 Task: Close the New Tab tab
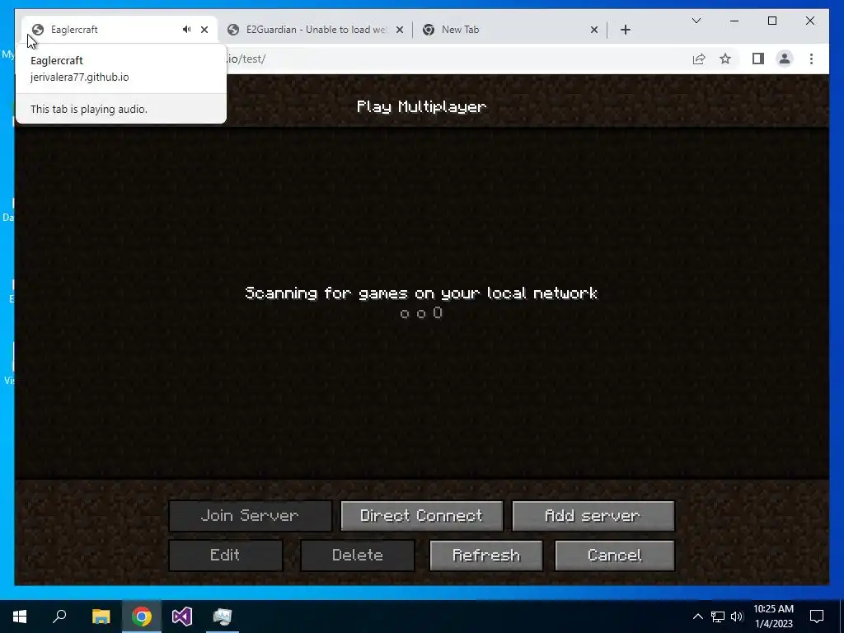(x=594, y=30)
